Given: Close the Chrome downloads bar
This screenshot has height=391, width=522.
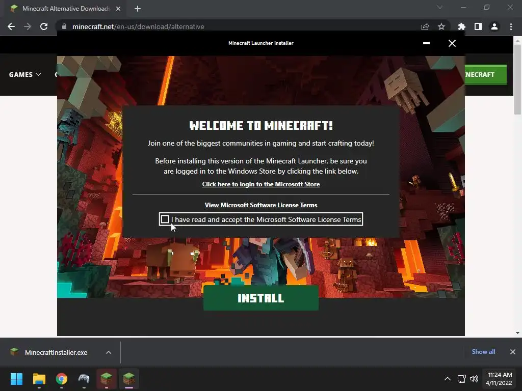Looking at the screenshot, I should 513,352.
